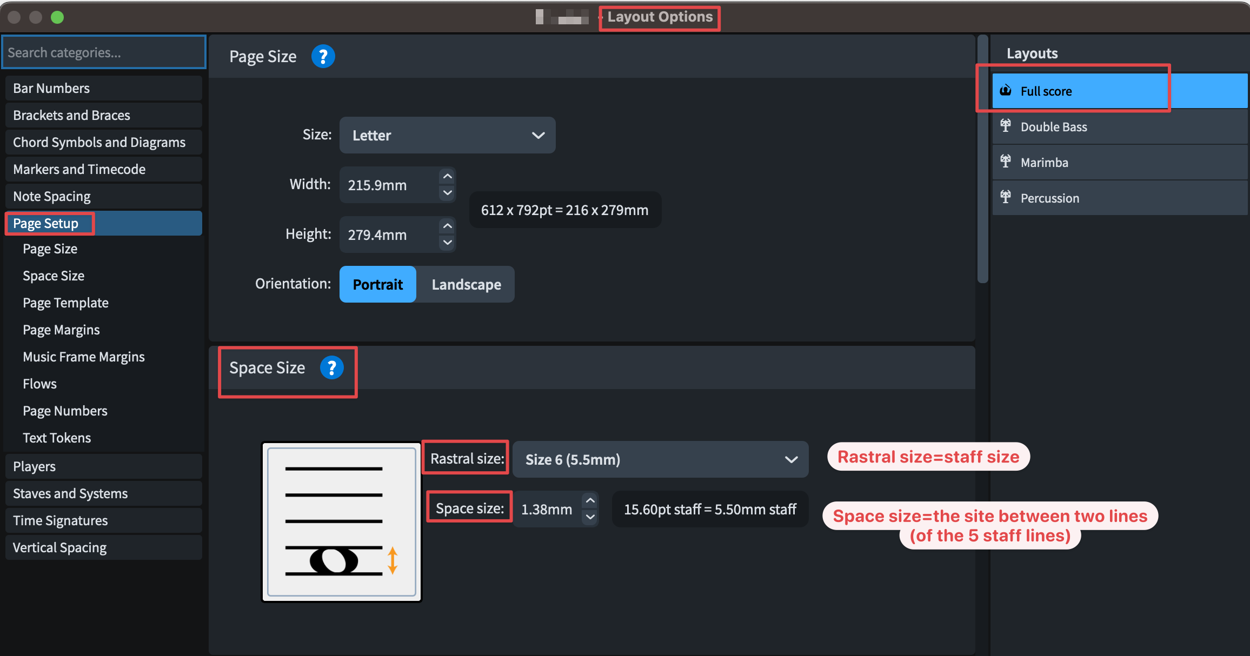Click the Page Size help question mark icon

tap(323, 56)
